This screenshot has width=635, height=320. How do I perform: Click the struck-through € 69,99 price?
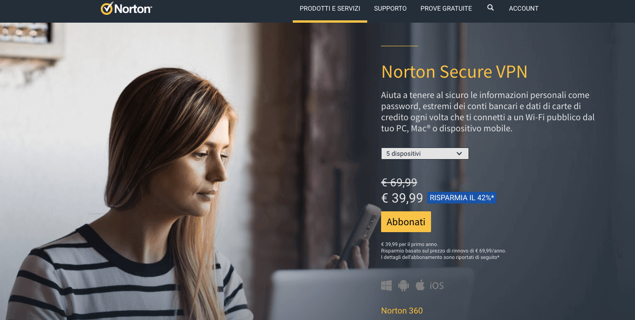(x=399, y=182)
